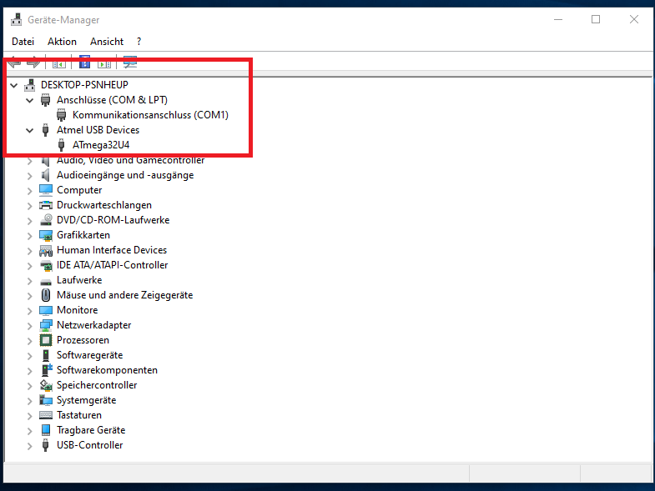Toggle the console tree pane toolbar icon
Viewport: 655px width, 491px height.
pos(59,64)
